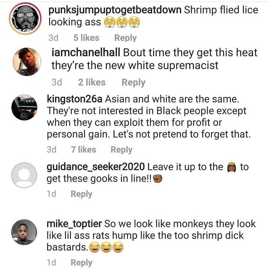Visit the iamchanelhall username link
The width and height of the screenshot is (269, 277).
click(86, 53)
